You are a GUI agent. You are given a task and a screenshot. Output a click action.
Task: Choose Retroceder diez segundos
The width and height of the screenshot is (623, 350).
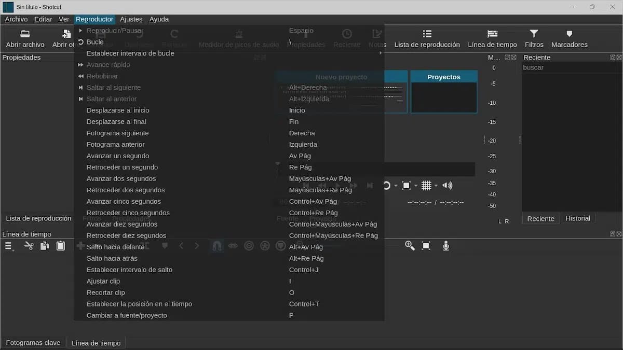229,236
